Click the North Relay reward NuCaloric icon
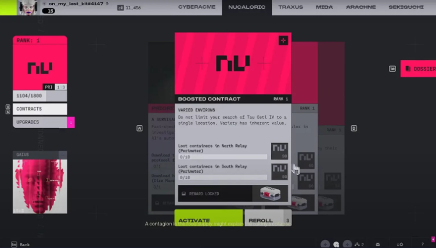Image resolution: width=436 pixels, height=248 pixels. (279, 152)
